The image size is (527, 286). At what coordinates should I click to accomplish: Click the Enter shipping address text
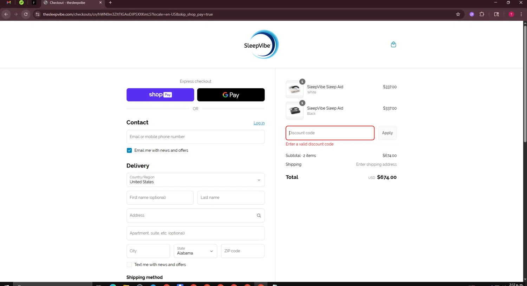click(376, 164)
